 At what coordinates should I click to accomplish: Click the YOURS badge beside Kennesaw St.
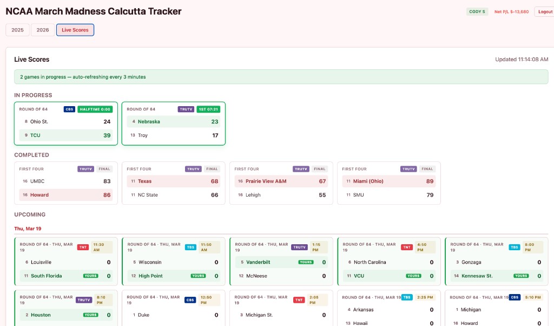coord(521,276)
